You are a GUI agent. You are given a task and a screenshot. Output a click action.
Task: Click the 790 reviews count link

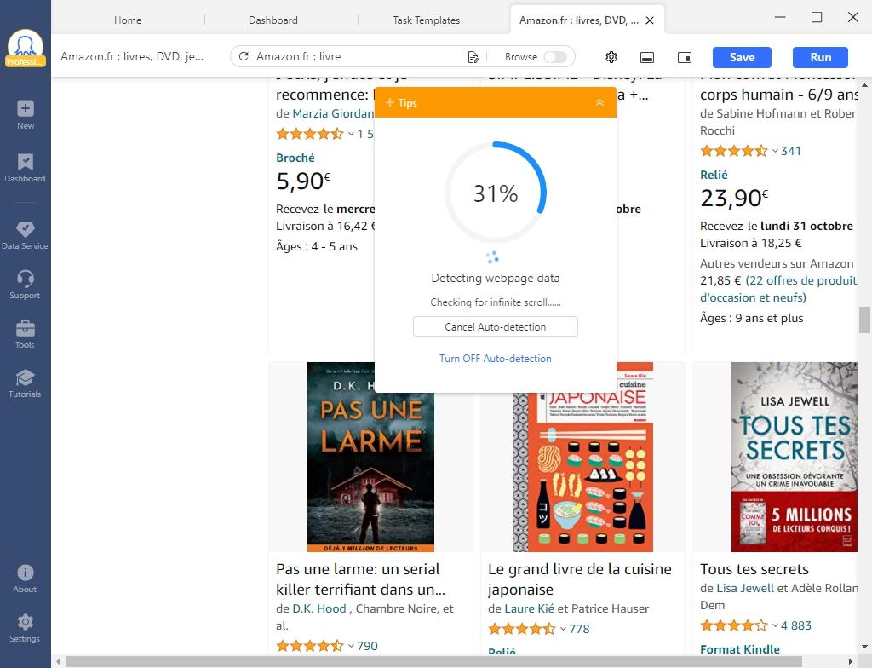(367, 646)
